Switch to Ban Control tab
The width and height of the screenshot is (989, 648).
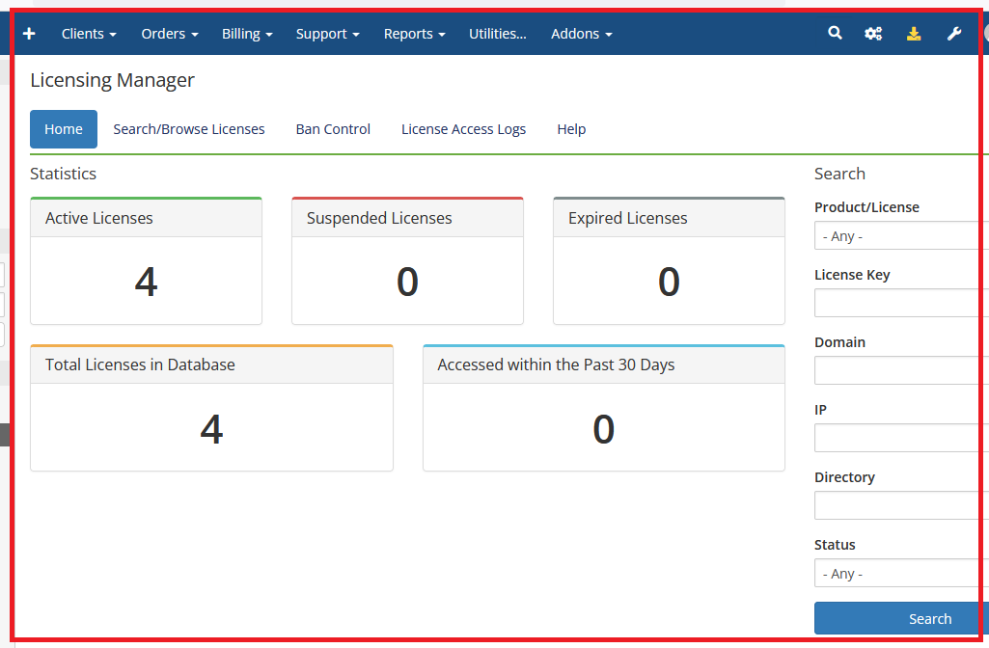tap(333, 129)
